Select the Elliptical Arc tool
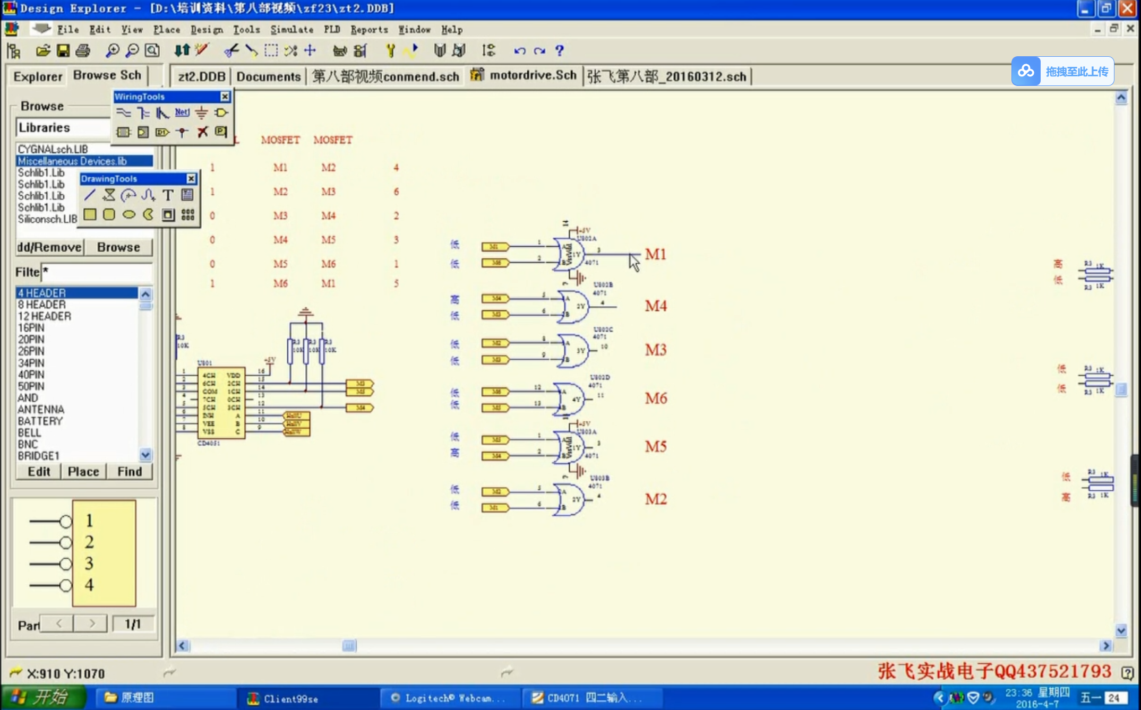 (x=128, y=195)
